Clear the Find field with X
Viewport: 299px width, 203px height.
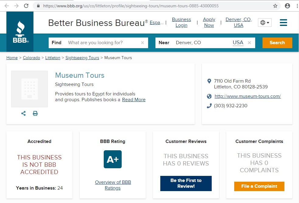[x=142, y=43]
